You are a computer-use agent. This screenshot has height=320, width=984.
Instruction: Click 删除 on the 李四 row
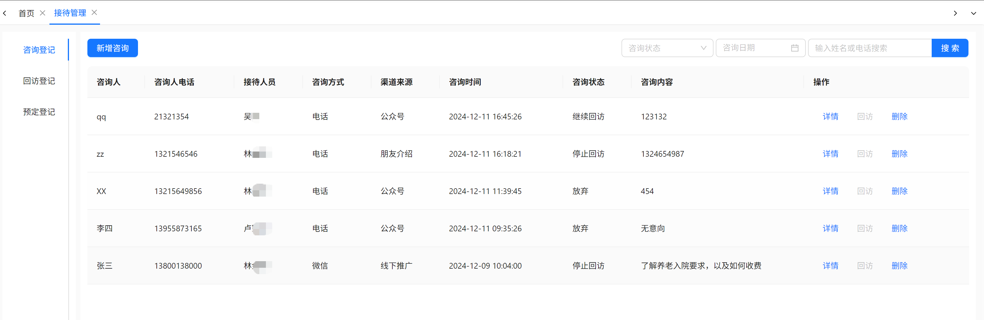(899, 228)
